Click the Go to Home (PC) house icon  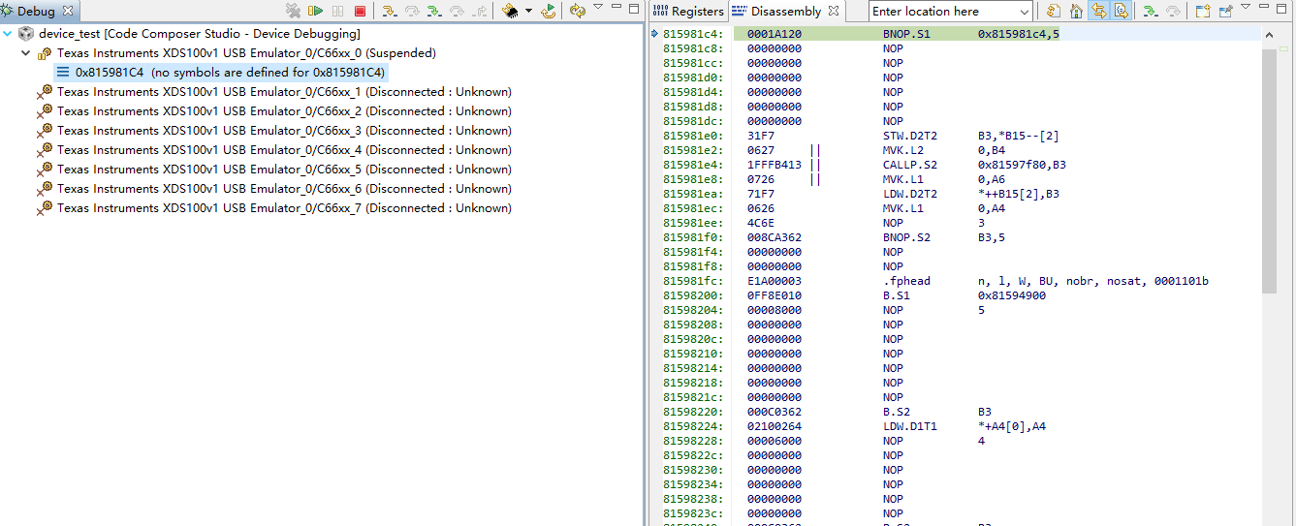tap(1076, 12)
